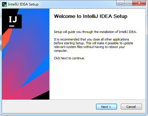Click the greyed-out maximize window button
This screenshot has width=148, height=116.
point(128,3)
